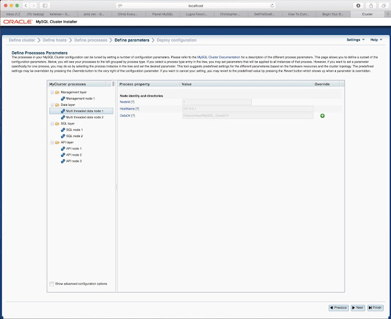Viewport: 391px width, 319px height.
Task: Go forward with Safari forward arrow
Action: pyautogui.click(x=33, y=6)
